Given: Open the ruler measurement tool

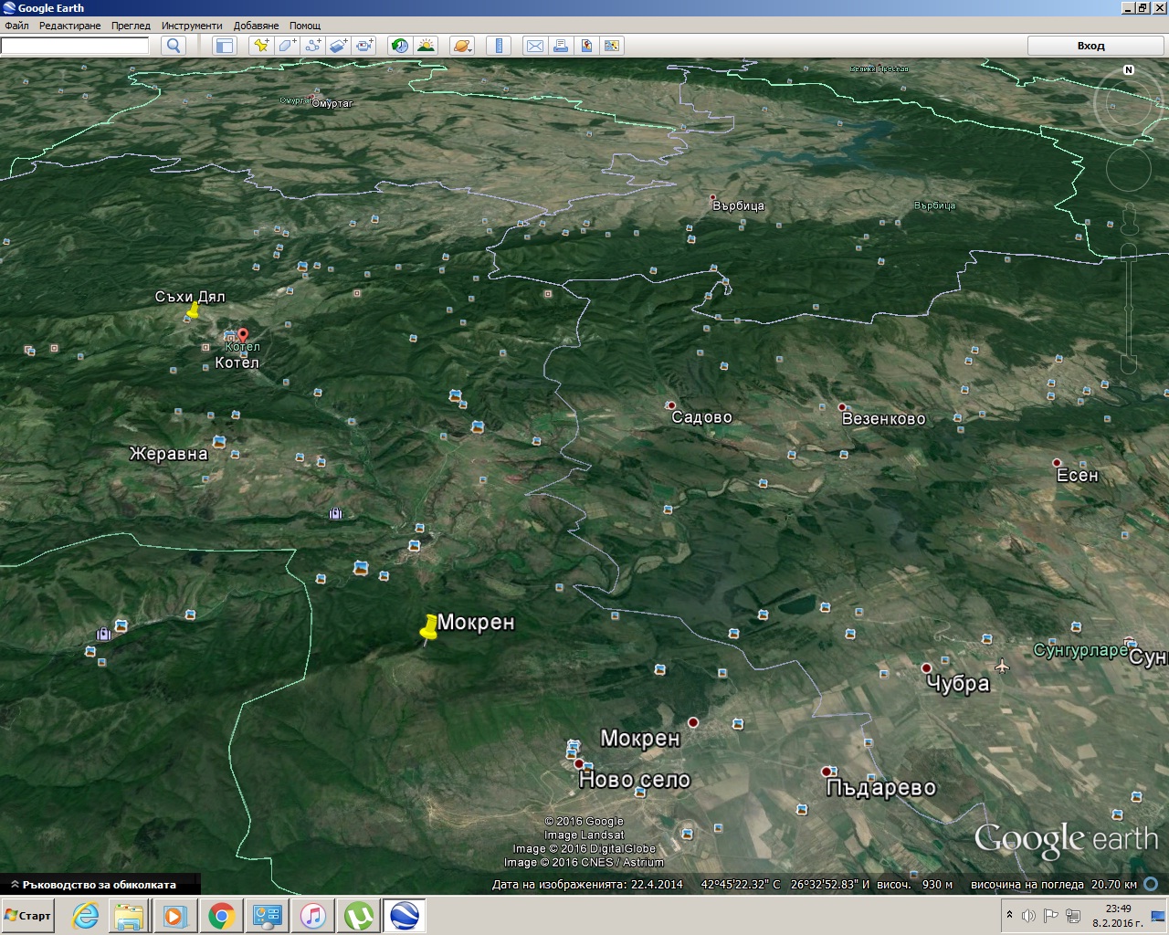Looking at the screenshot, I should (x=498, y=46).
